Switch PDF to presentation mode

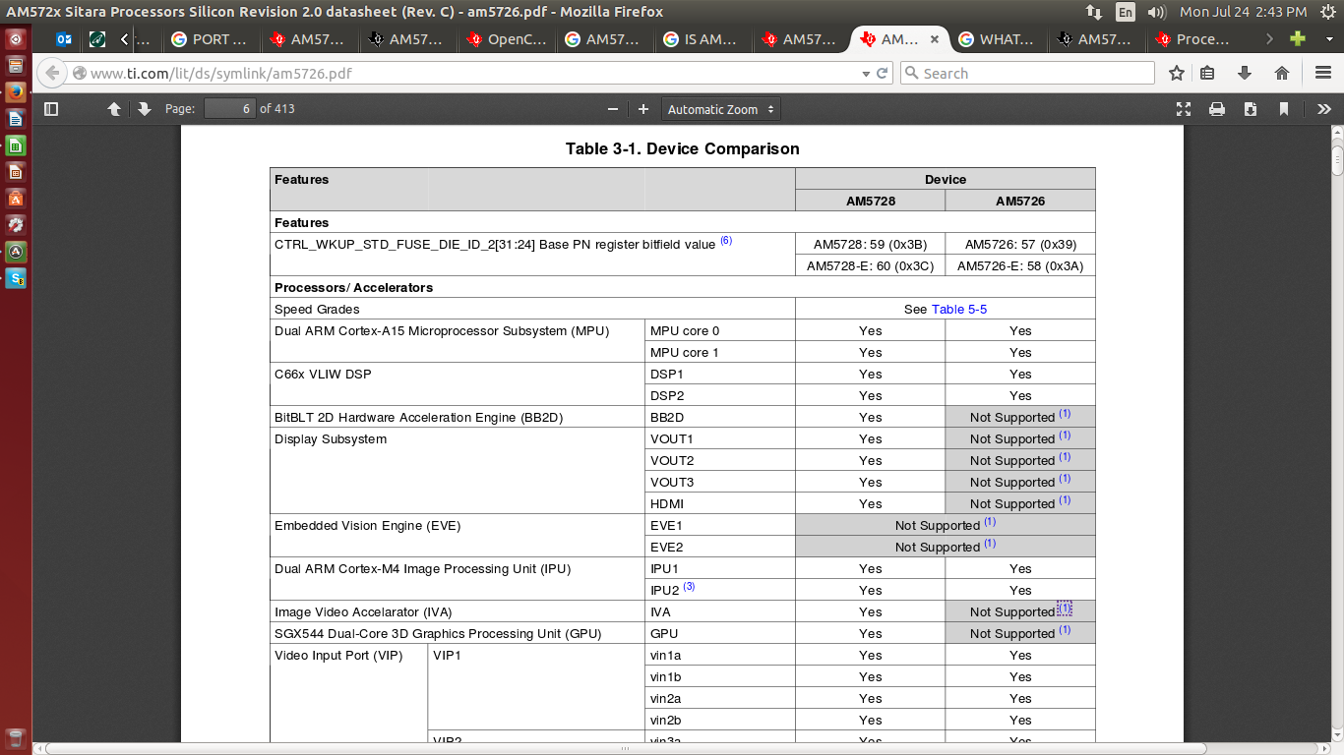(x=1184, y=109)
